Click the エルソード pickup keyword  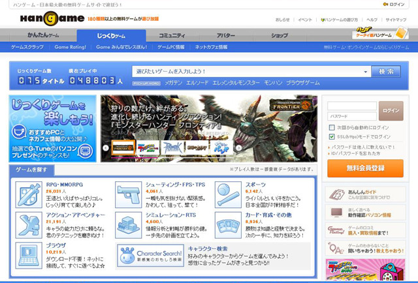coord(197,83)
